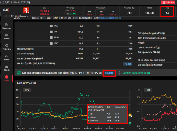Click the 76,310 valuation result value
Viewport: 177px width, 131px height.
point(109,73)
